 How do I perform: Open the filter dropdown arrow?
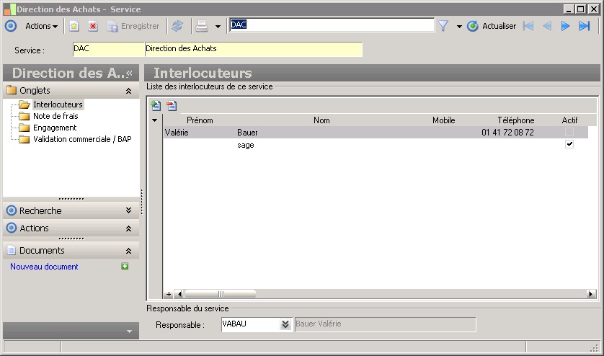[459, 26]
